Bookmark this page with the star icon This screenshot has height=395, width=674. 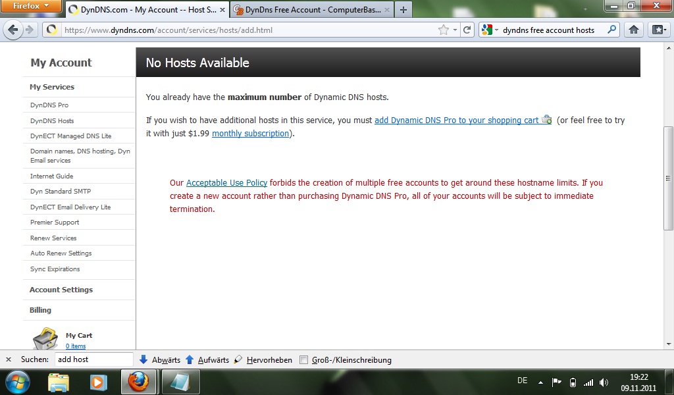tap(443, 30)
